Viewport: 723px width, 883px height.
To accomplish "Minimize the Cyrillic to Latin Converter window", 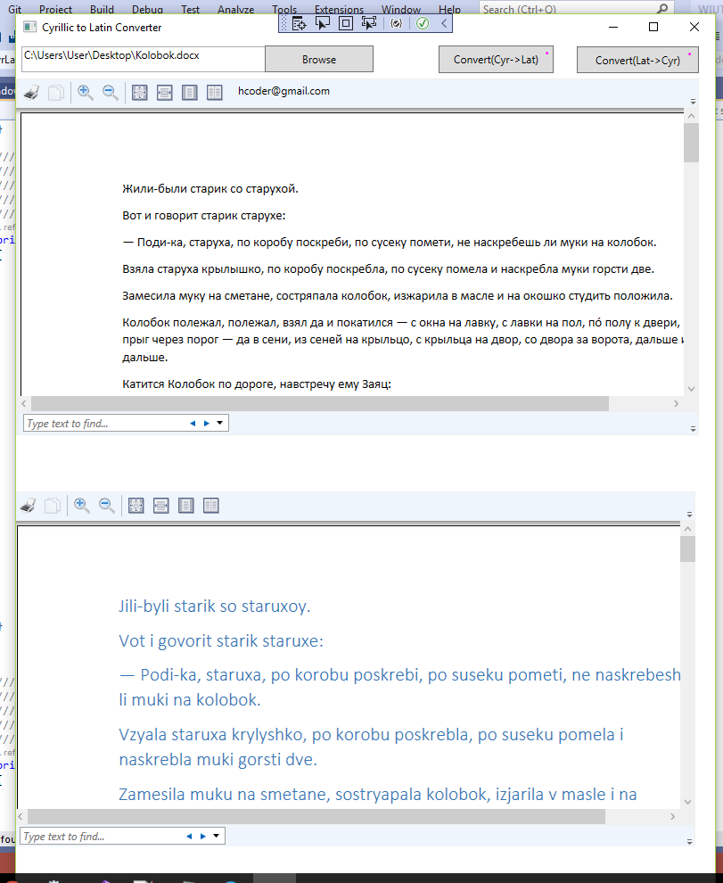I will pyautogui.click(x=613, y=27).
